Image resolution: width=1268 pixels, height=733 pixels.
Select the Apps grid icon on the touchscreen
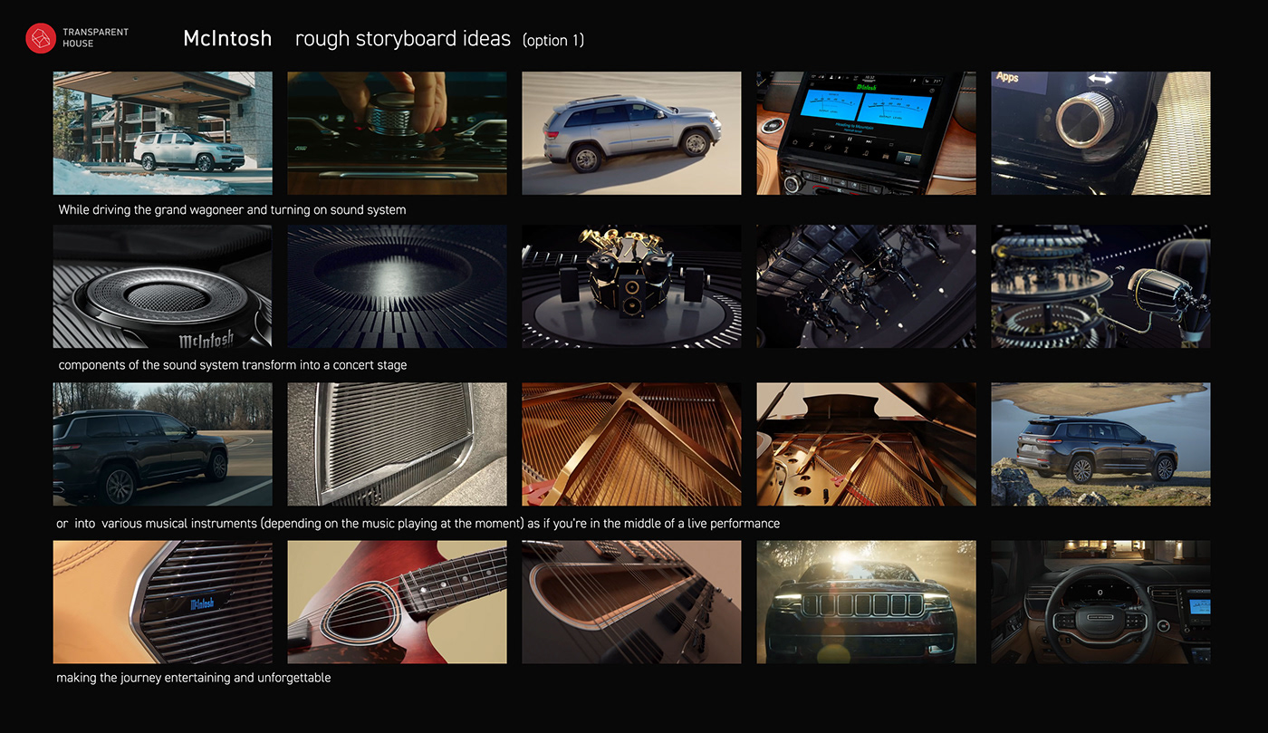(x=907, y=158)
